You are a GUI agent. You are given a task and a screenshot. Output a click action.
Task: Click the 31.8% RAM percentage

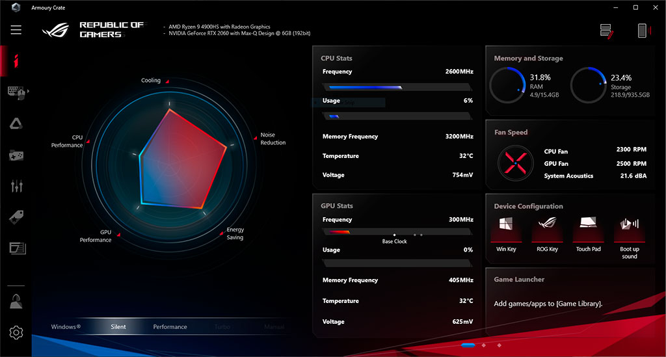click(x=540, y=77)
